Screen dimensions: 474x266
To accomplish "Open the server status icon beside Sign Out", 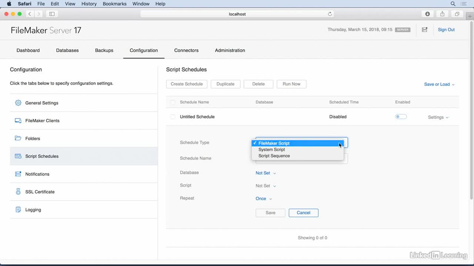I will (424, 30).
